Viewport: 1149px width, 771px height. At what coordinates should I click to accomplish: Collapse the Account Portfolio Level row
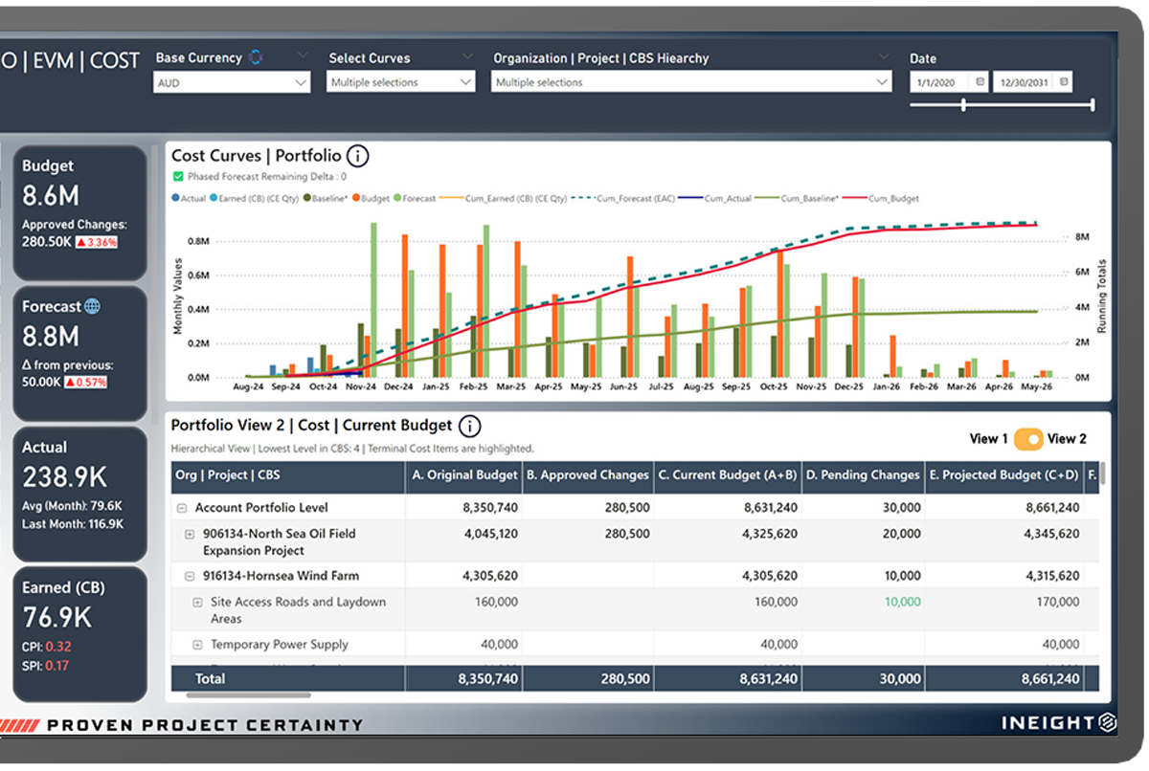[182, 508]
